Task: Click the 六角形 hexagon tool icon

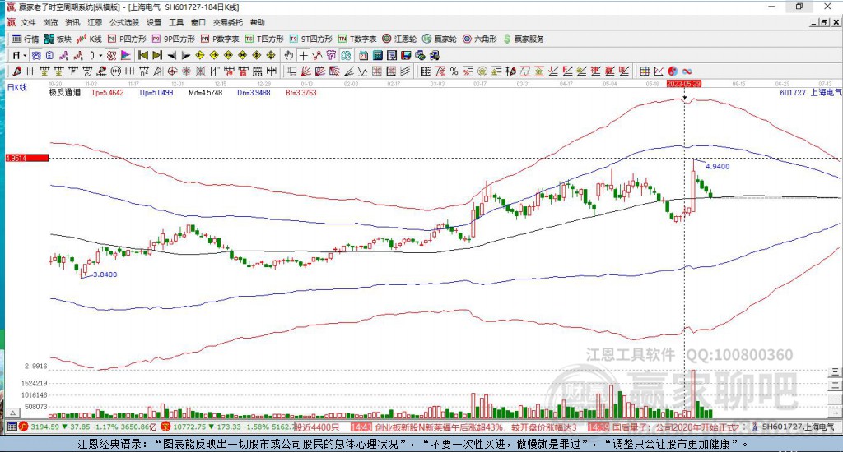Action: pos(480,39)
